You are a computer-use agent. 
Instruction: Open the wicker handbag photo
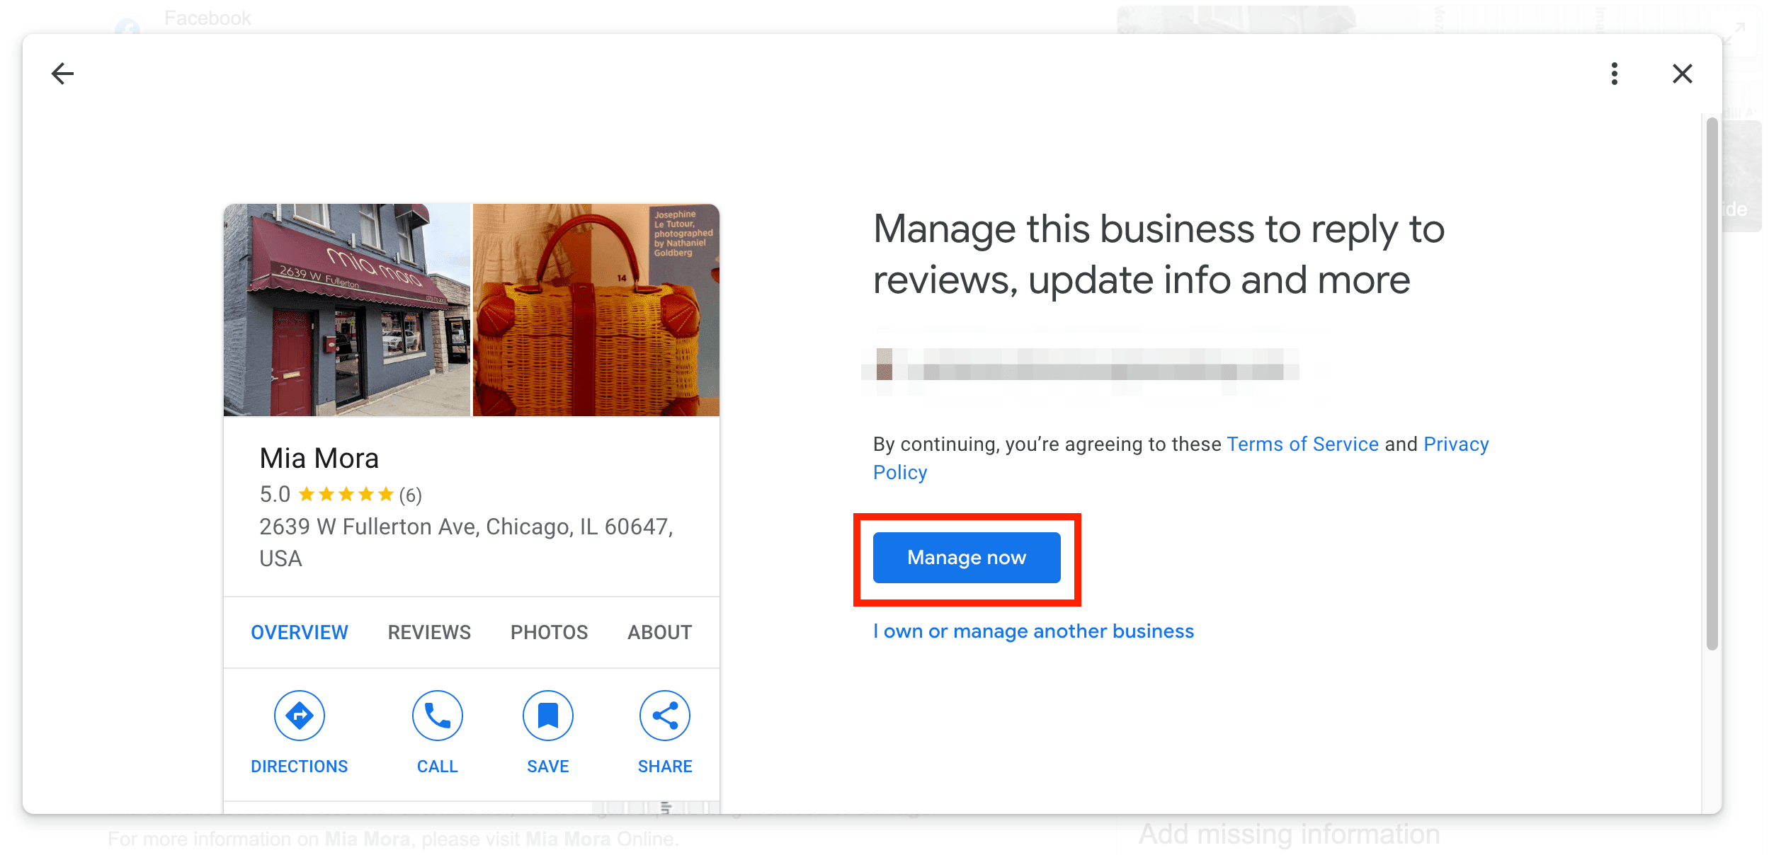click(596, 310)
